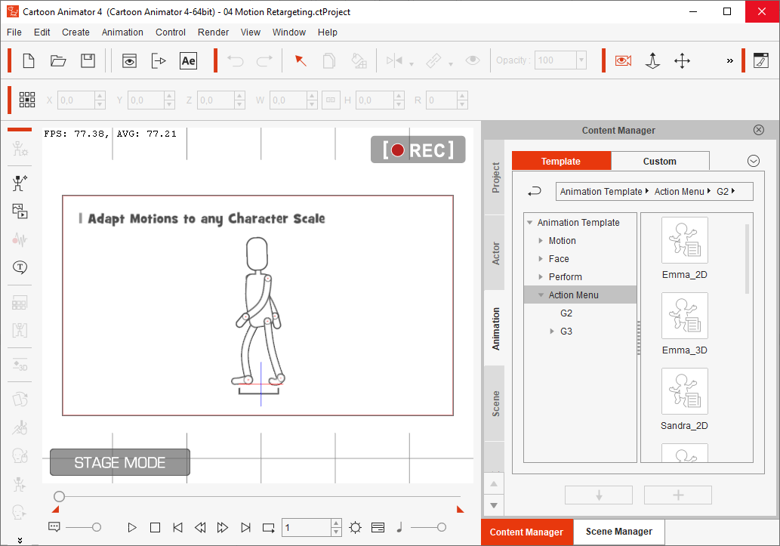Expand the Face folder
The height and width of the screenshot is (546, 780).
pos(541,259)
